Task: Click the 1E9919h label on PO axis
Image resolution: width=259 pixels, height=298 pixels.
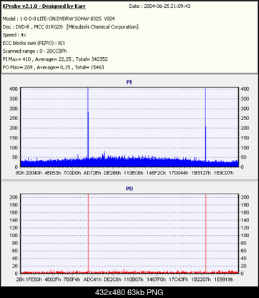Action: coord(223,279)
